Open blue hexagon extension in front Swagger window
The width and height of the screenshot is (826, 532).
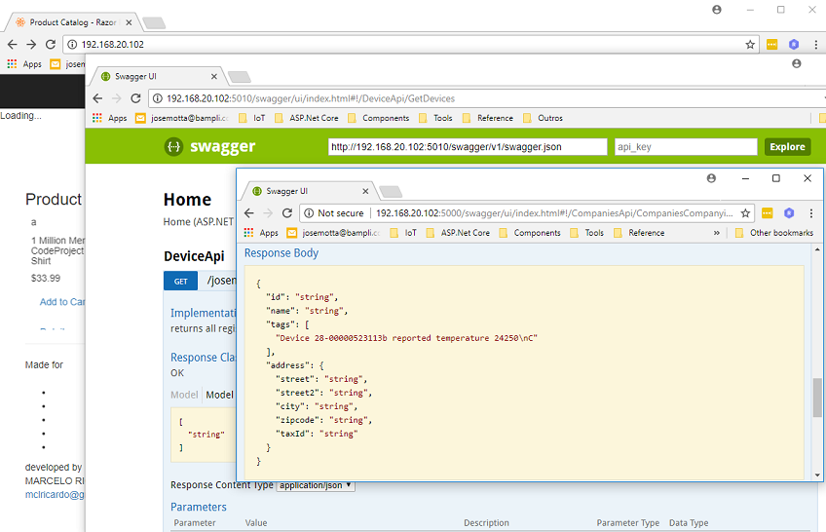click(789, 213)
